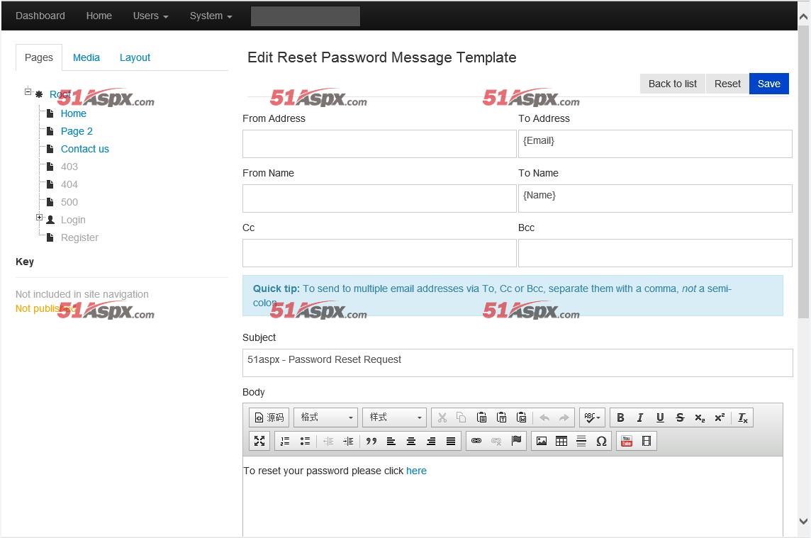The image size is (811, 538).
Task: Toggle source view with 源码 button
Action: [x=269, y=417]
